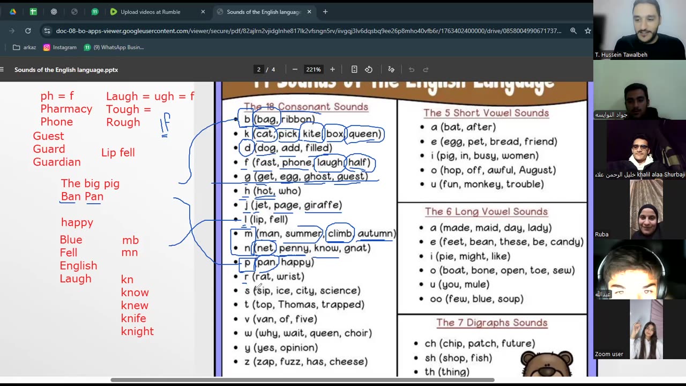
Task: Click the line 's (sip, ice, city, science)'
Action: tap(303, 291)
